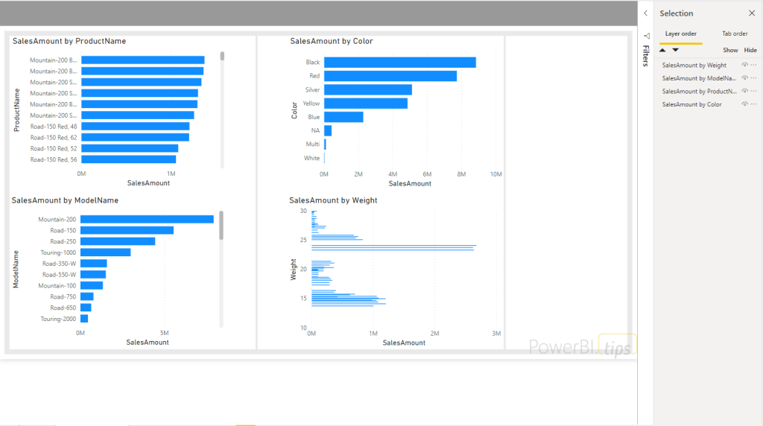Move layer down with the down arrow

[x=675, y=50]
